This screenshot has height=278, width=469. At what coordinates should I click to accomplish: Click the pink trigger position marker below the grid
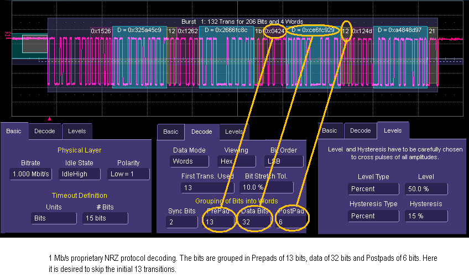pyautogui.click(x=50, y=118)
